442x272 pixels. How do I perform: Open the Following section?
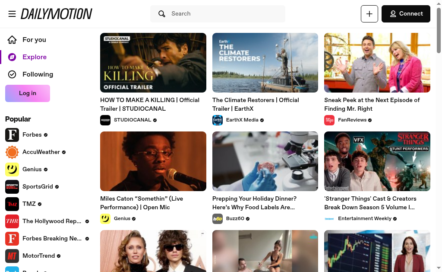click(x=38, y=74)
